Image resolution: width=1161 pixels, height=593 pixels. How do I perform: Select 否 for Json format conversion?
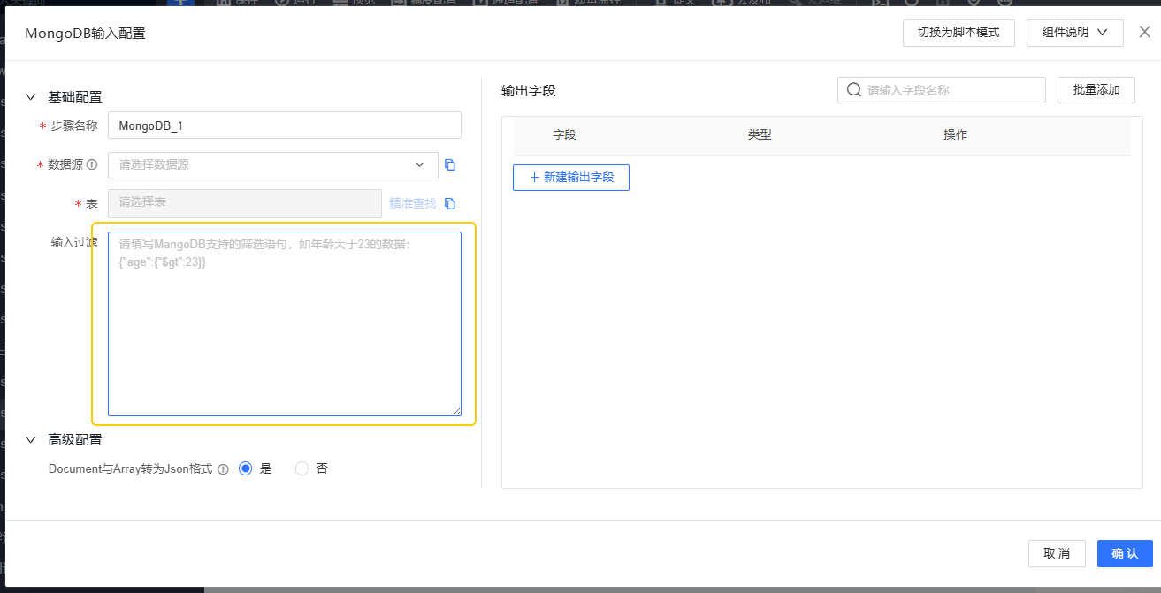[302, 469]
